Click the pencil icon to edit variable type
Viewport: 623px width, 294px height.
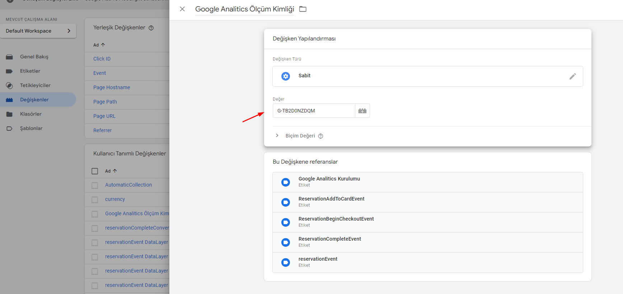[572, 76]
